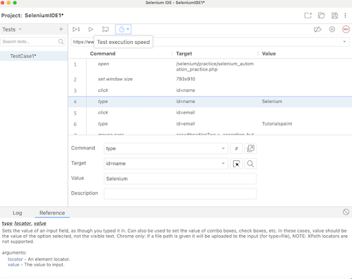Click the base URL input field
Screen dimensions: 352x279
(x=210, y=42)
